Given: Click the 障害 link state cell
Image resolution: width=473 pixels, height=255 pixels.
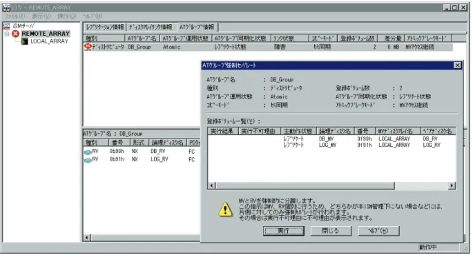Looking at the screenshot, I should (x=280, y=47).
